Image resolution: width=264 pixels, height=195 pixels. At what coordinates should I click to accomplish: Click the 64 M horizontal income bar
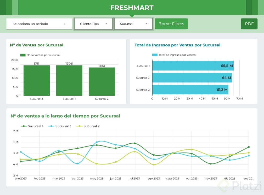pyautogui.click(x=192, y=78)
